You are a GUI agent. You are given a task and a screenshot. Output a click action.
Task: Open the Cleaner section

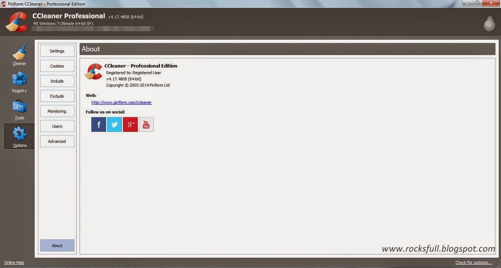click(x=19, y=54)
